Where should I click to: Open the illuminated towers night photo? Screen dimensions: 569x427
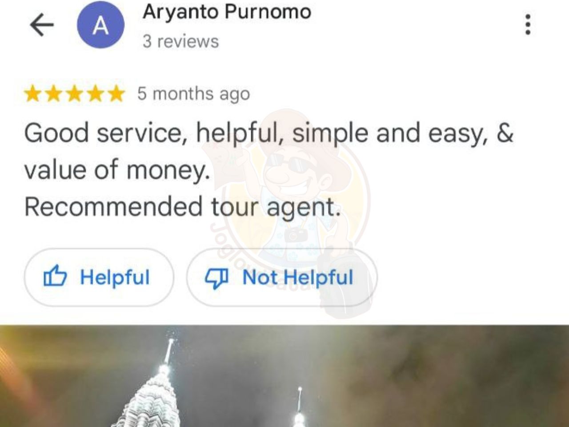(284, 376)
